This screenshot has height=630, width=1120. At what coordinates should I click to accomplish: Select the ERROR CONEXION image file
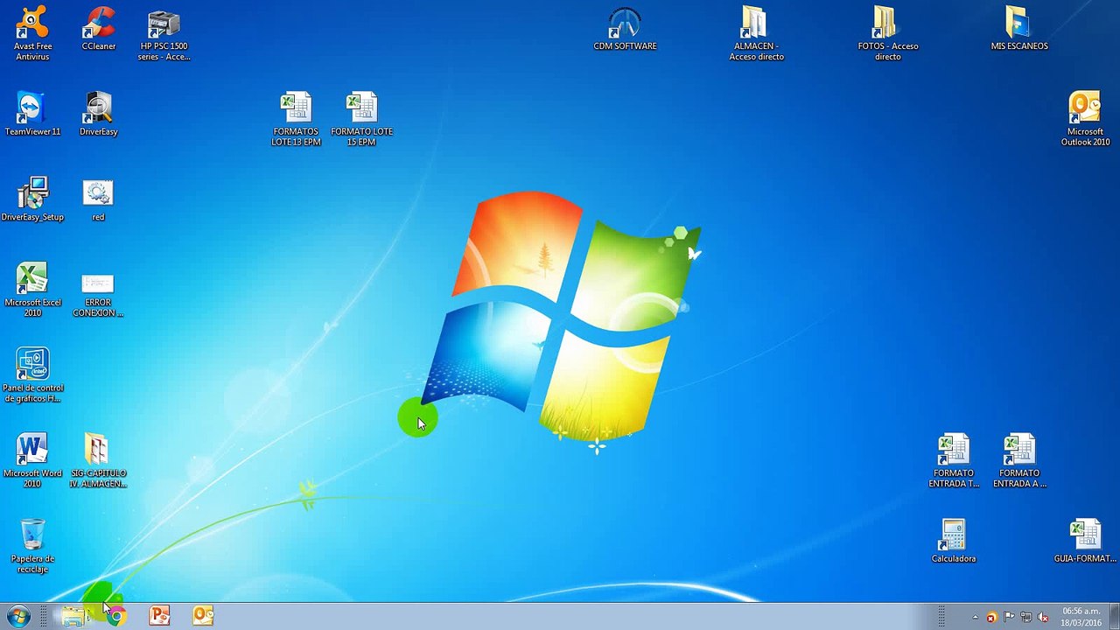[98, 295]
